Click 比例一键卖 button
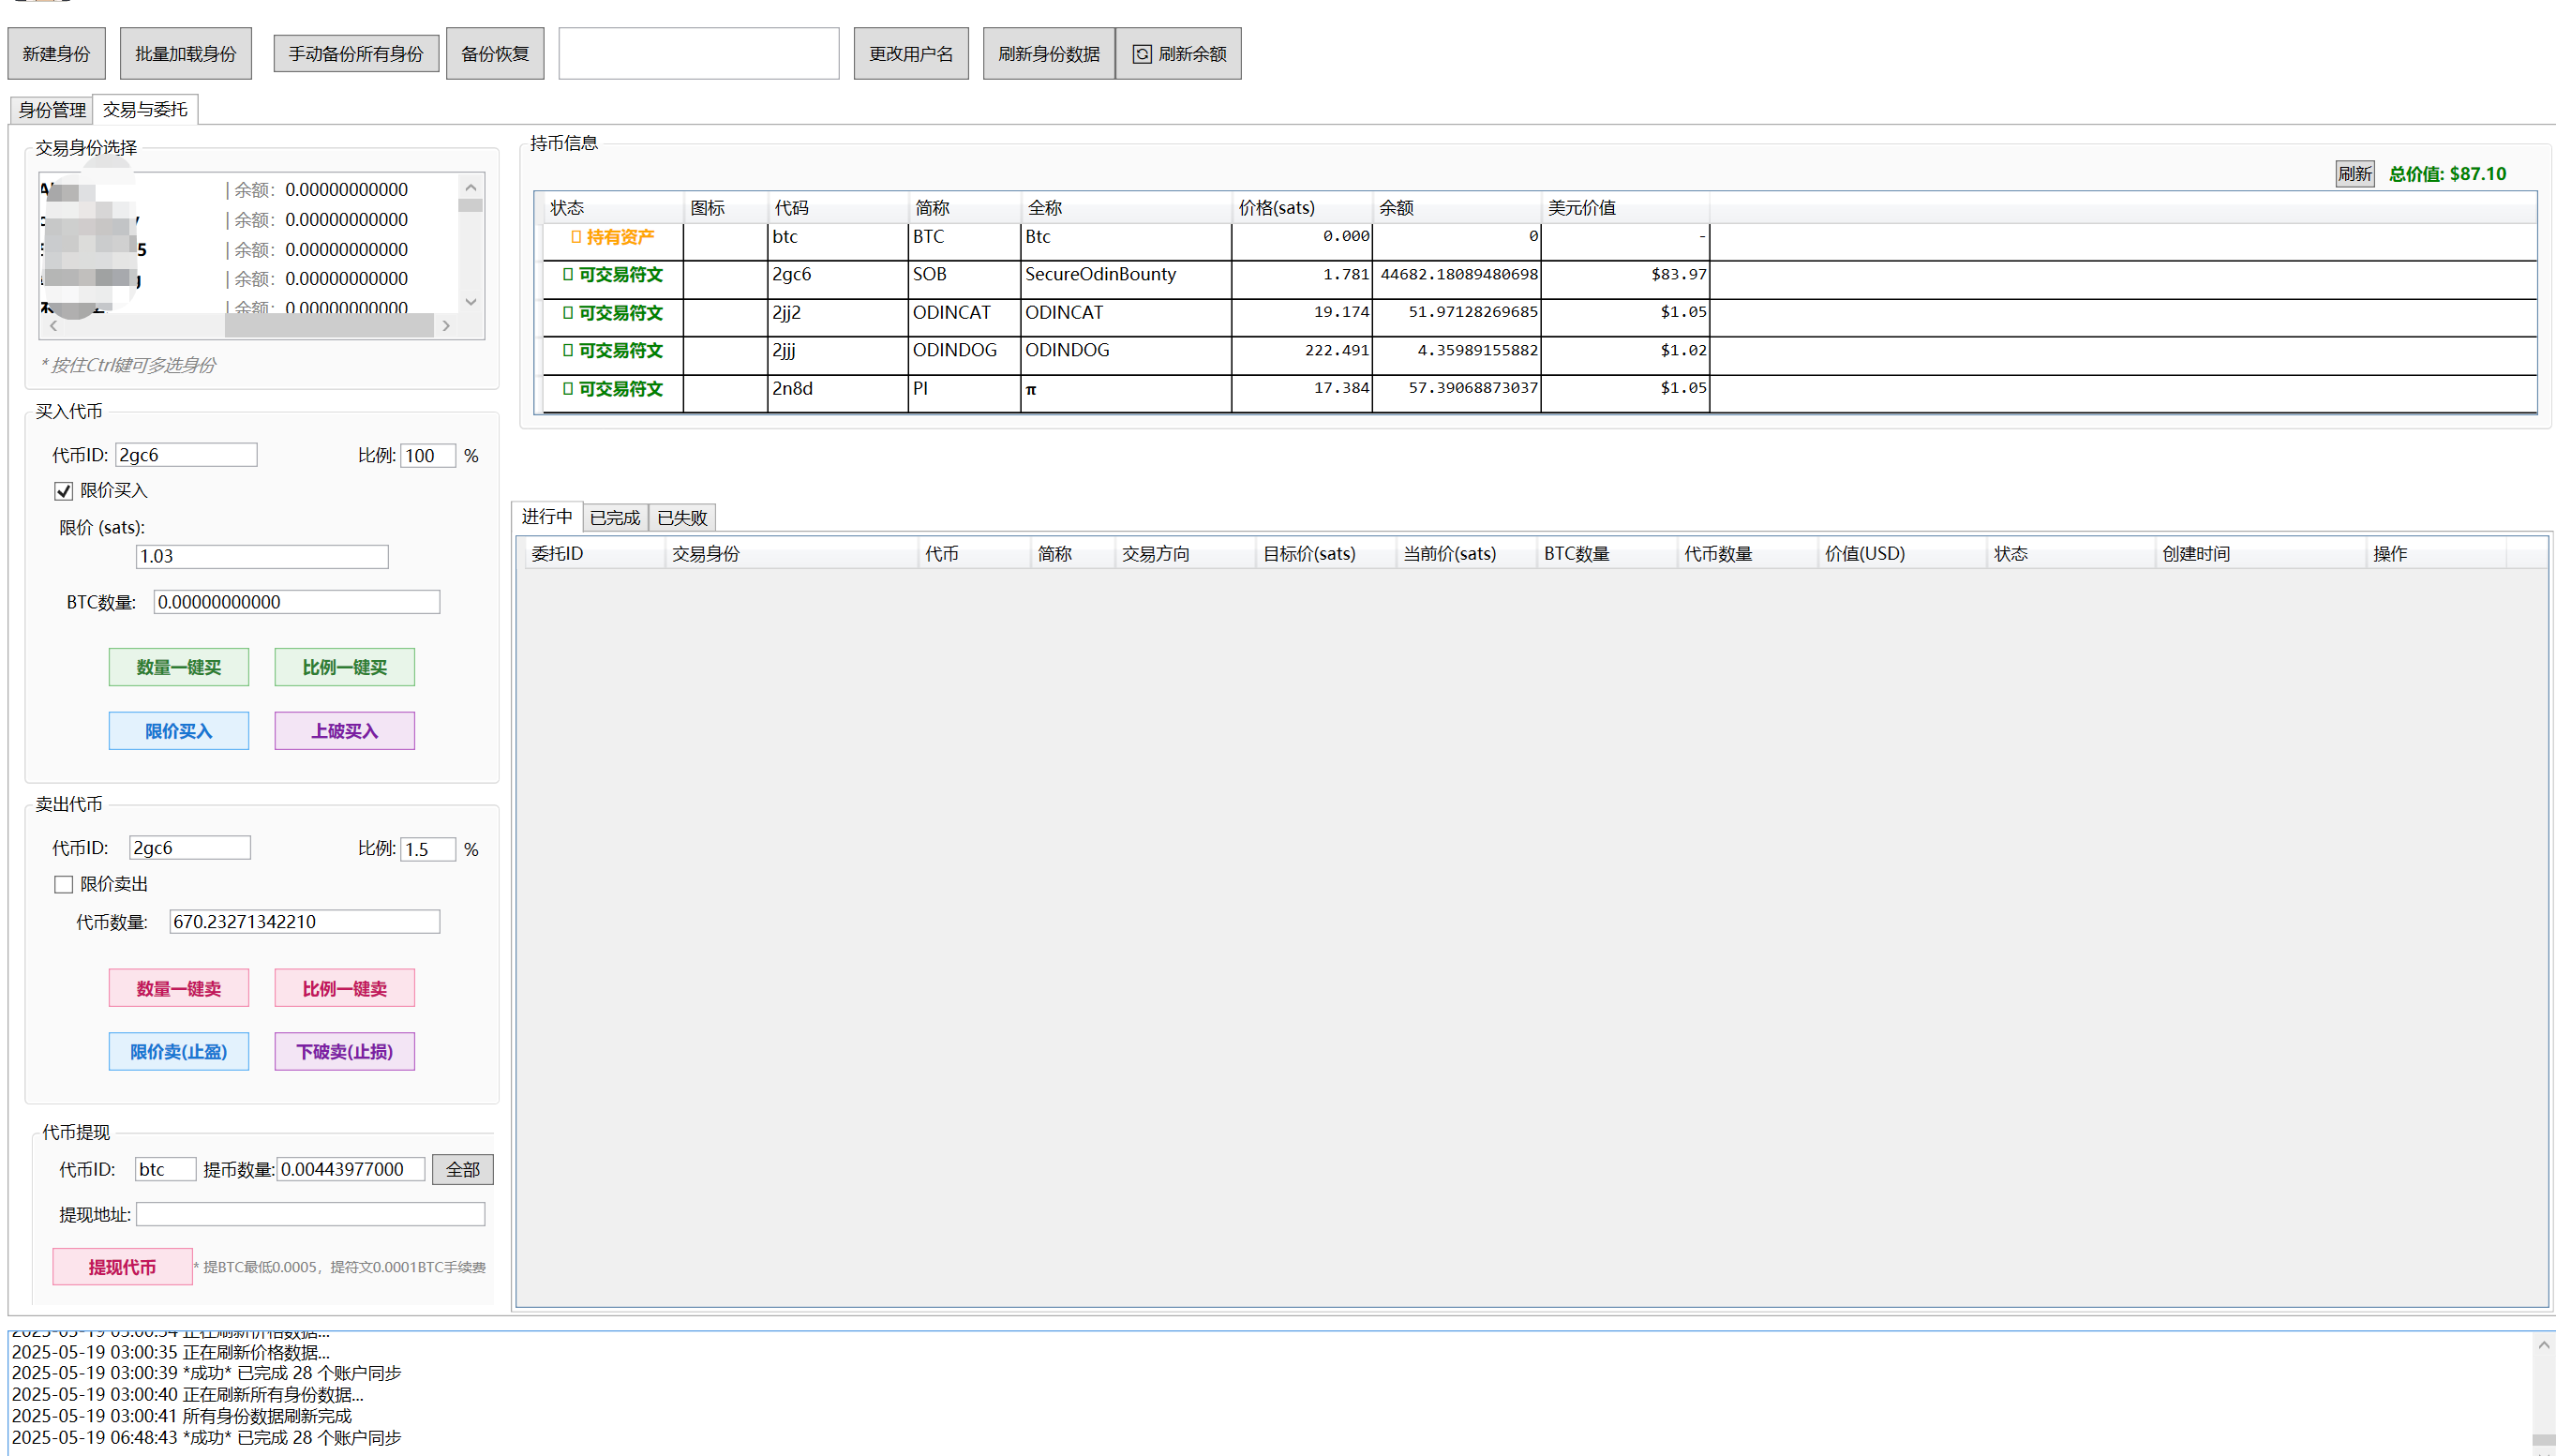Screen dimensions: 2556x1456 [345, 988]
